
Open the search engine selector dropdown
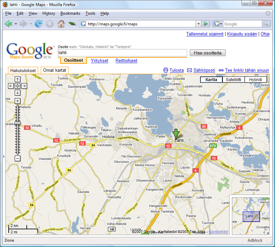(221, 24)
